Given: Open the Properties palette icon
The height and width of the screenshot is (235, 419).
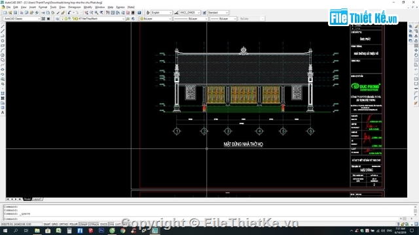Looking at the screenshot, I should [x=107, y=12].
